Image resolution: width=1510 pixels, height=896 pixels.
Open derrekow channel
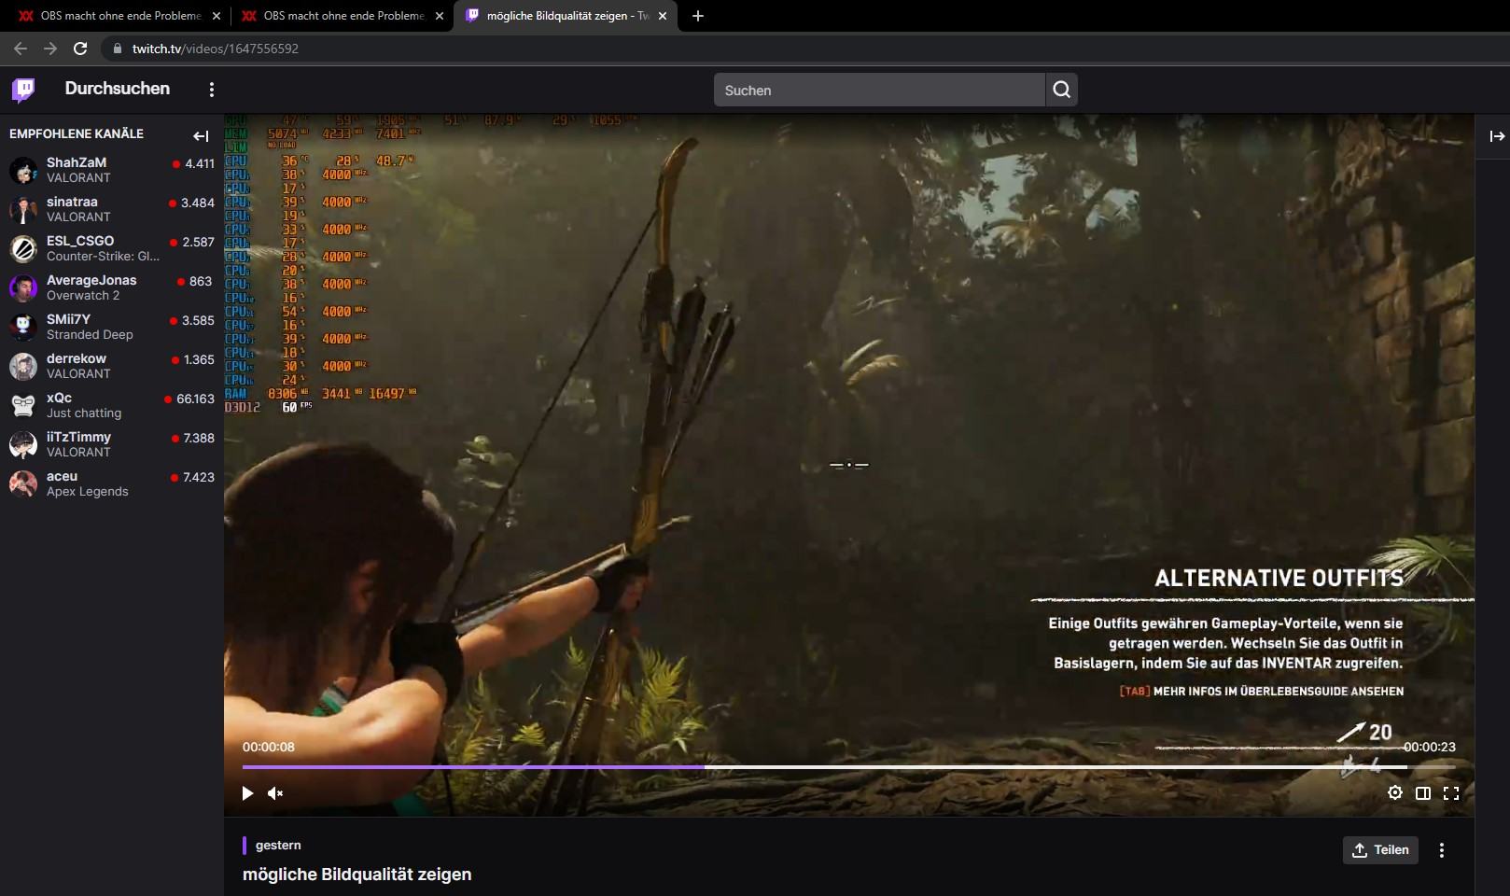(x=112, y=366)
